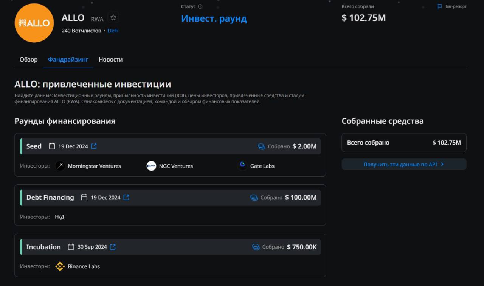Select the Фандрайзинг tab
The height and width of the screenshot is (286, 484).
[x=68, y=59]
